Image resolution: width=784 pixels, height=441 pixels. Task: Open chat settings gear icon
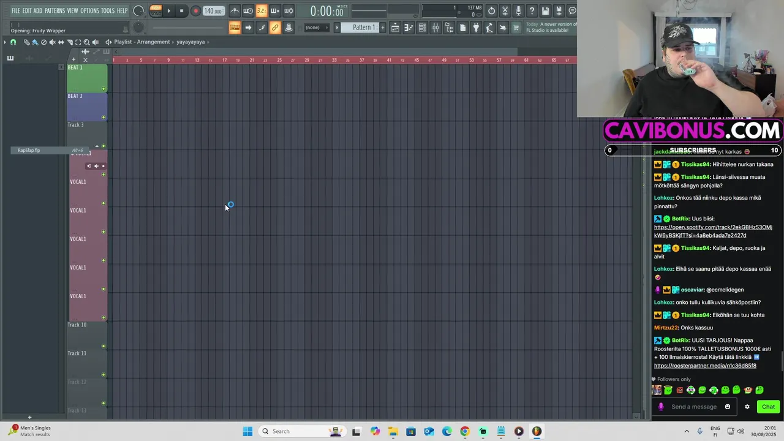[747, 407]
